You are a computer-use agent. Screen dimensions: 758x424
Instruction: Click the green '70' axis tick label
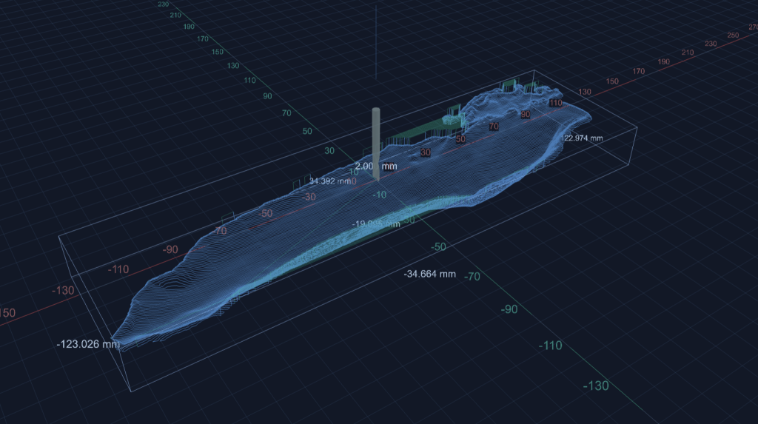click(x=286, y=113)
